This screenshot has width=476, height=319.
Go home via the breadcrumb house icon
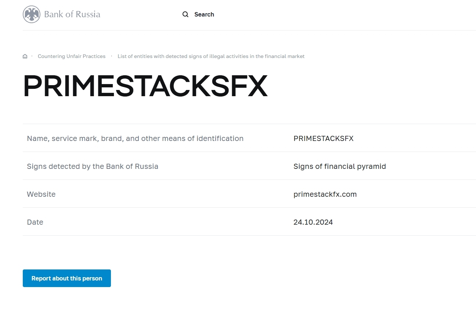coord(25,56)
